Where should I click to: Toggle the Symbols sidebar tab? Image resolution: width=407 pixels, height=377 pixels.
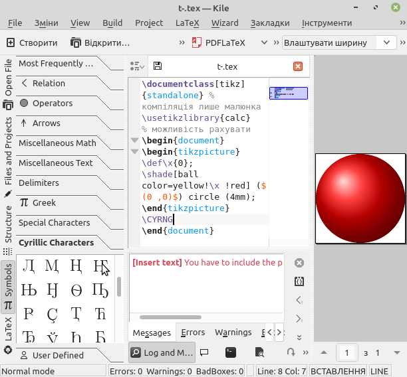(x=8, y=286)
